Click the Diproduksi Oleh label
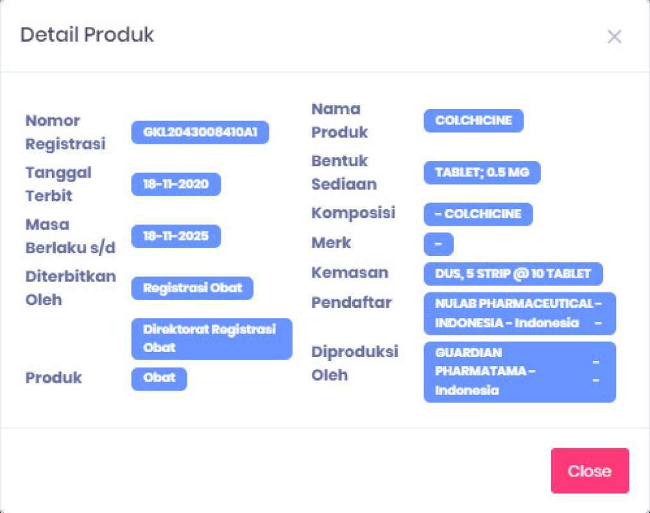650x513 pixels. tap(355, 364)
